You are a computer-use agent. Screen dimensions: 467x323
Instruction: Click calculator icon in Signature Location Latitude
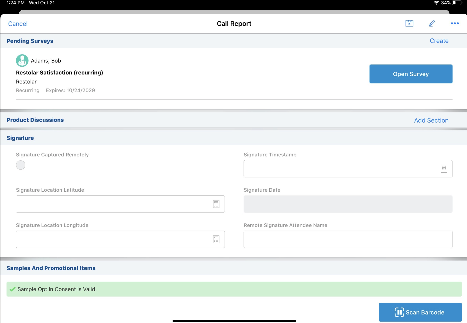coord(216,204)
